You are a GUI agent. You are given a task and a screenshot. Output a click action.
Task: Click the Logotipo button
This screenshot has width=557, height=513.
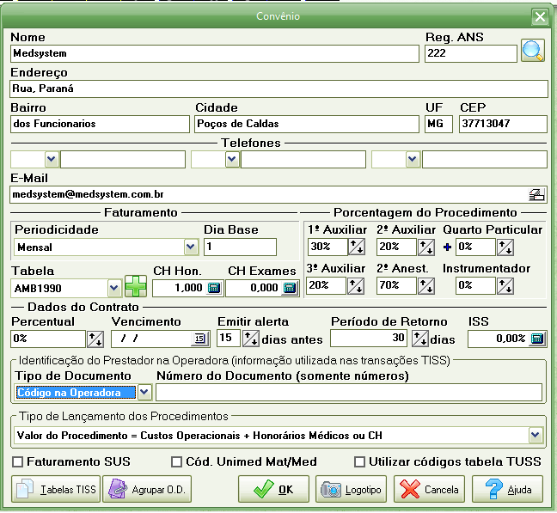352,490
